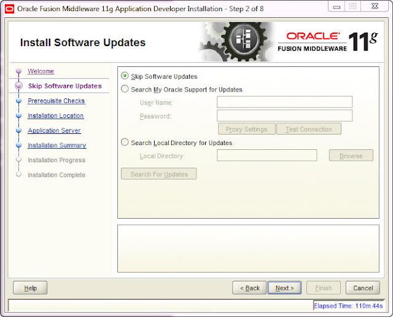Minimize the installer window
This screenshot has width=393, height=317.
point(337,7)
